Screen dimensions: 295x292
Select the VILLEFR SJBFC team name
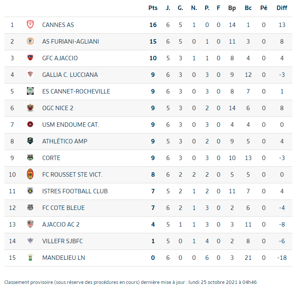tap(62, 241)
